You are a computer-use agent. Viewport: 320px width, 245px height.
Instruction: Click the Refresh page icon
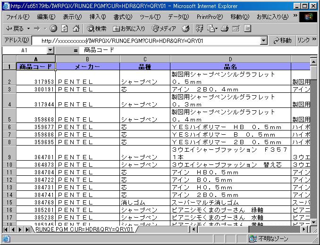pyautogui.click(x=65, y=29)
